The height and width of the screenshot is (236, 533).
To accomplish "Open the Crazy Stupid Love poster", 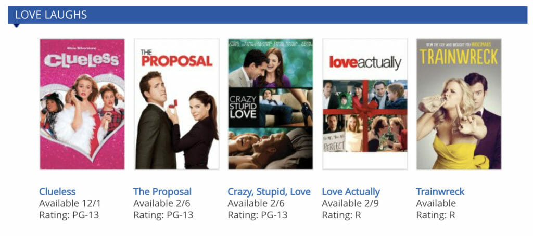I will (271, 104).
